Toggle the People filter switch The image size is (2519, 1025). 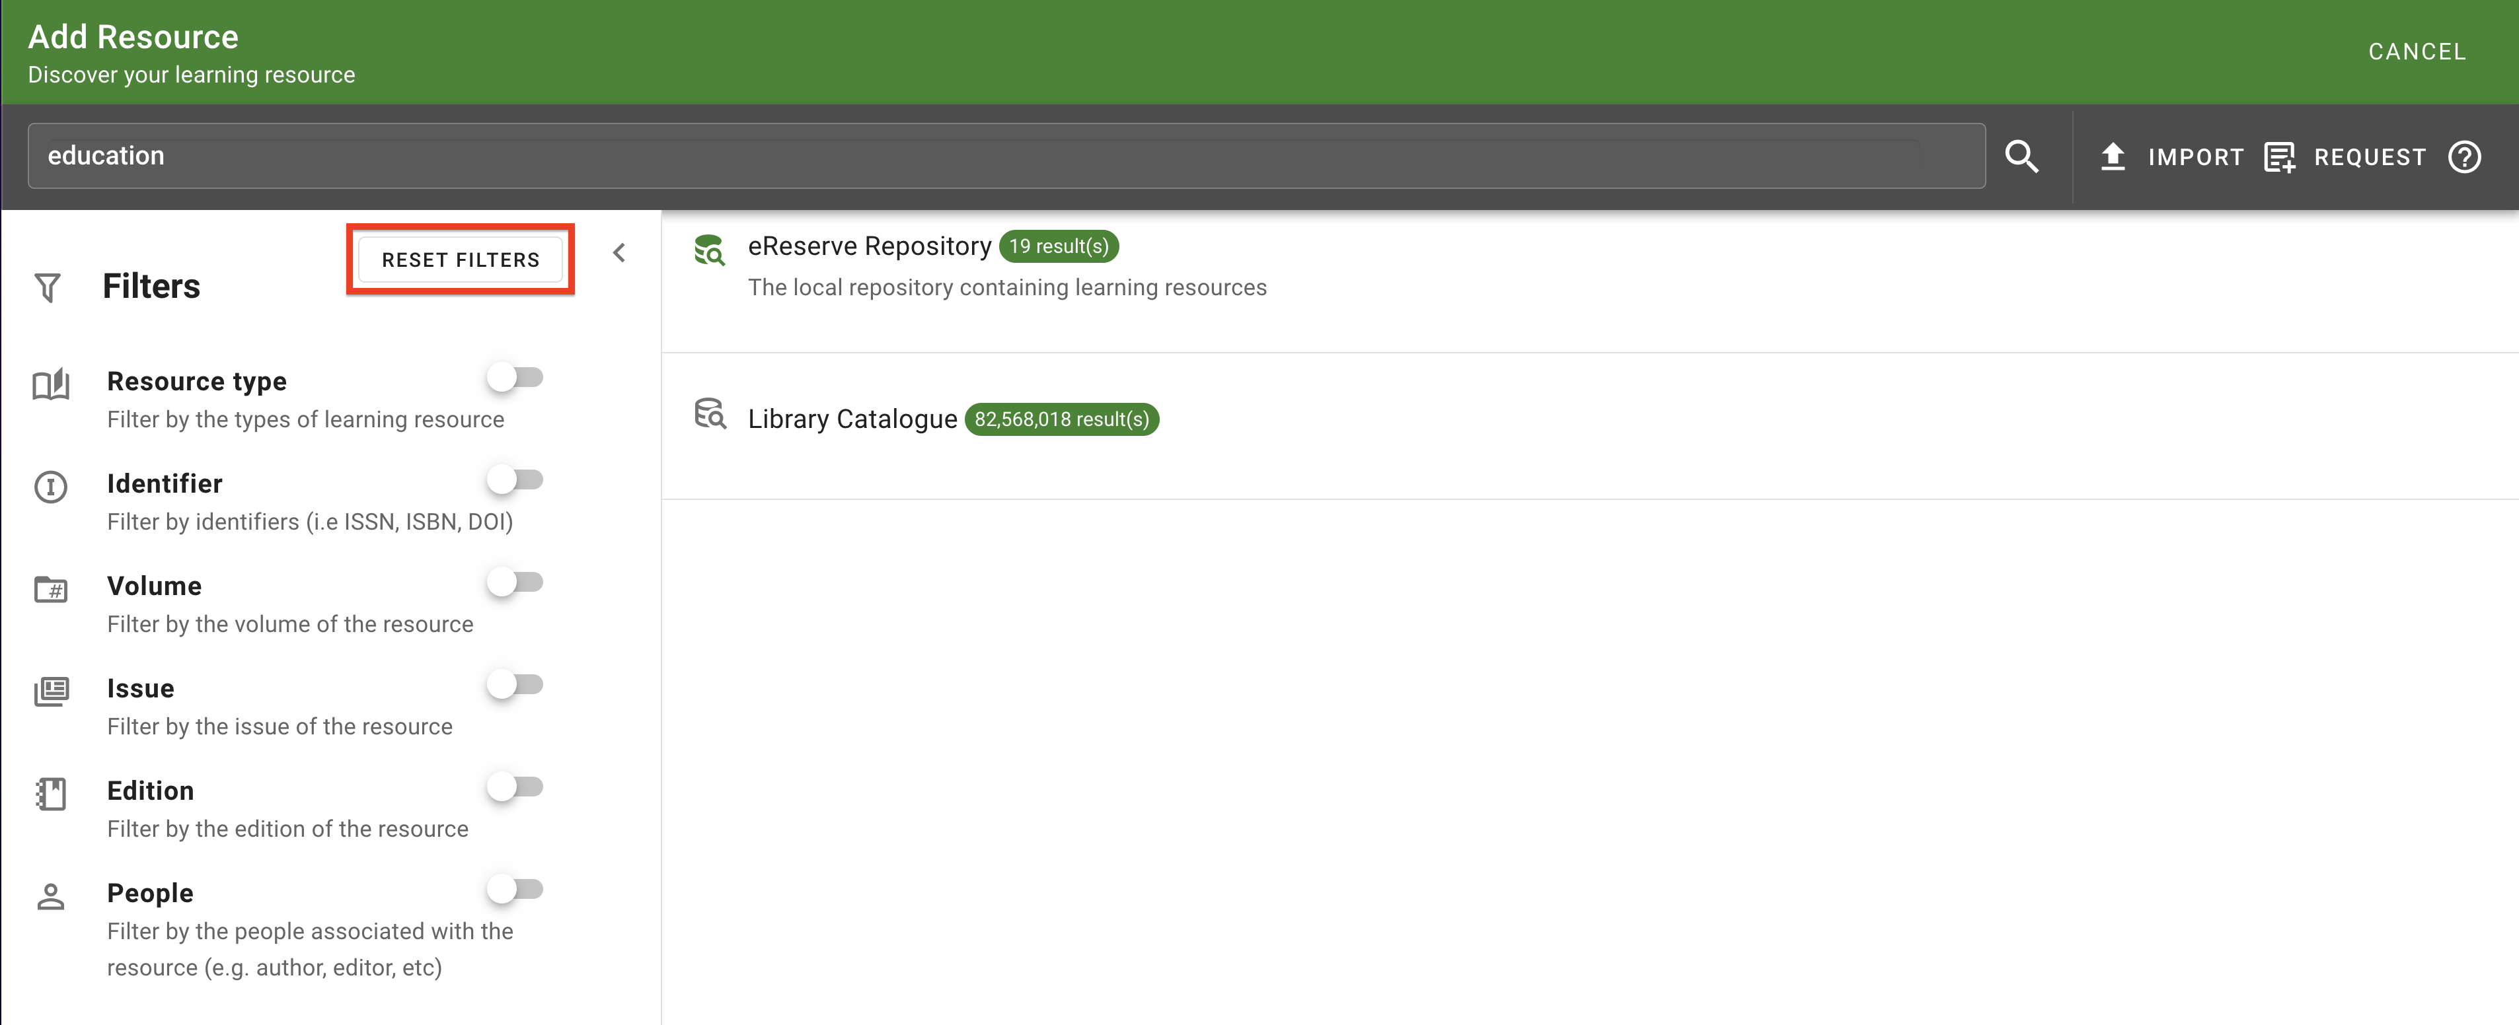pyautogui.click(x=514, y=889)
